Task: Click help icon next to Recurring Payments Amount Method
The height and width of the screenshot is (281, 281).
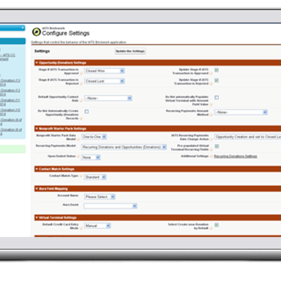Action: pyautogui.click(x=211, y=114)
